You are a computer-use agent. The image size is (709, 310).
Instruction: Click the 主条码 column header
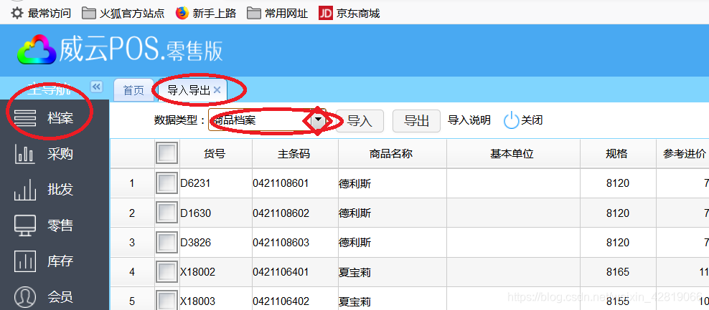(x=295, y=154)
